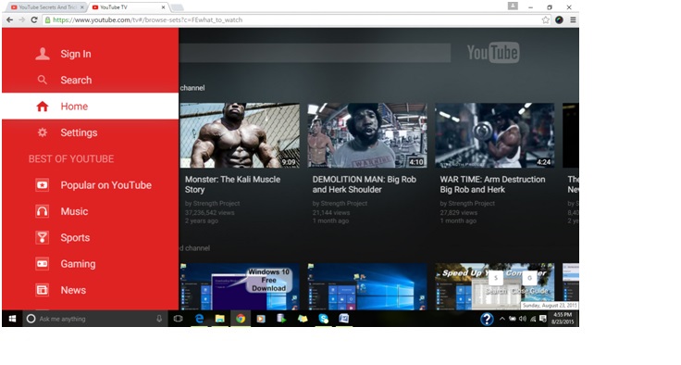Open the Windows Start menu

tap(12, 319)
